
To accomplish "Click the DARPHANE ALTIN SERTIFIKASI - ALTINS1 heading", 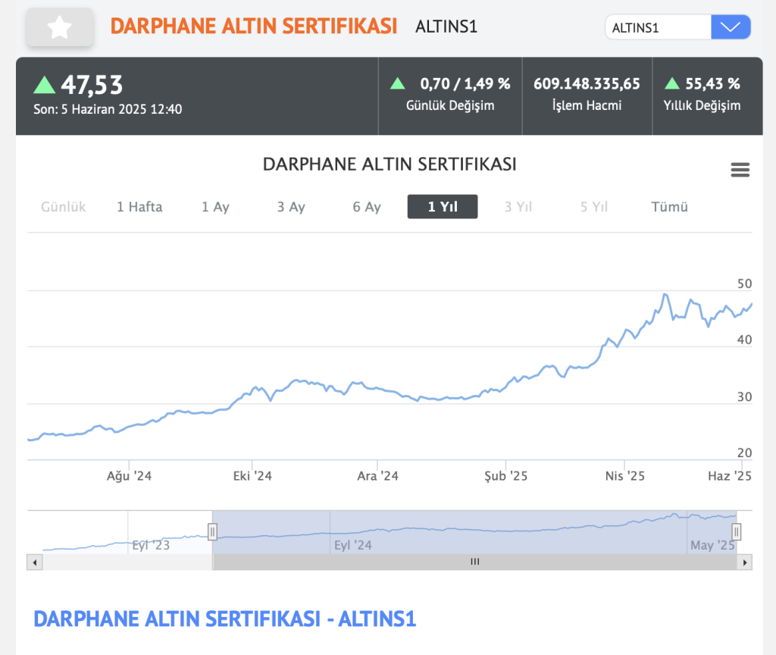I will (225, 619).
